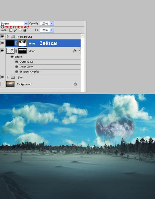
Task: Select the Moon layer name
Action: [32, 51]
